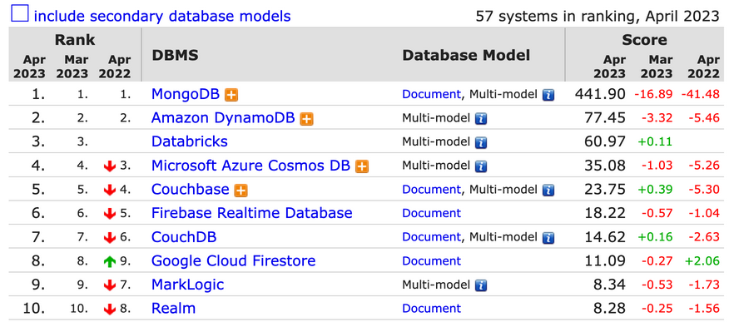
Task: Select Firebase score value 18.22
Action: pos(605,213)
